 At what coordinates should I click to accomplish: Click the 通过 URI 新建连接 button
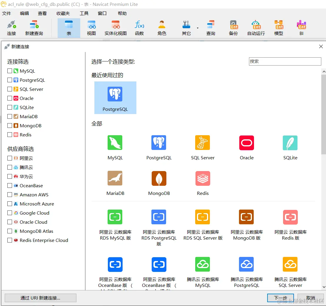[40, 298]
